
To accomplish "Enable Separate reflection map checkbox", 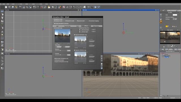I will 74,50.
